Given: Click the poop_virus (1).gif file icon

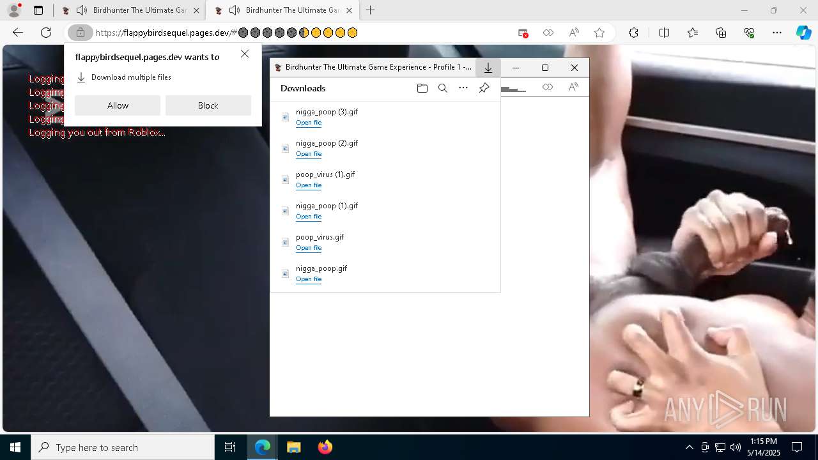Looking at the screenshot, I should 286,180.
